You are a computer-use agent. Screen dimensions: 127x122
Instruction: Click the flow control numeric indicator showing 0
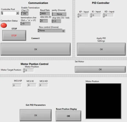(x=64, y=31)
